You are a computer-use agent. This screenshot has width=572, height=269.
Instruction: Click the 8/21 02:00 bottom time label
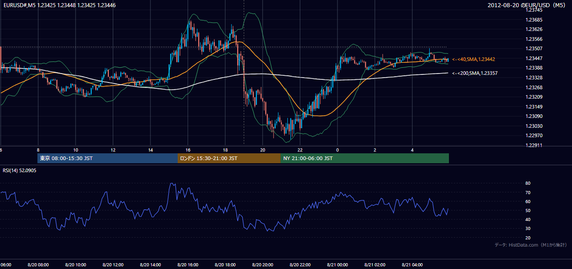(x=375, y=265)
